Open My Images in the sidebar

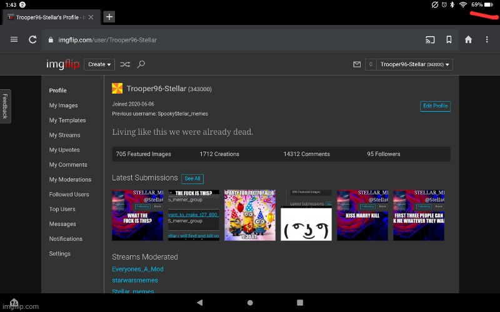[64, 105]
